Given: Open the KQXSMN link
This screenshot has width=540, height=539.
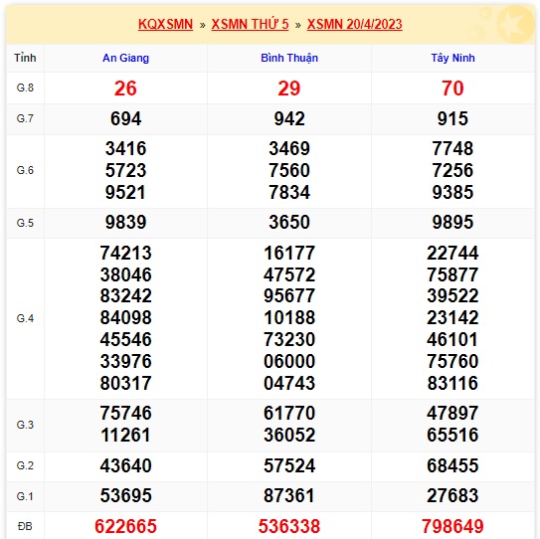Looking at the screenshot, I should pyautogui.click(x=165, y=25).
